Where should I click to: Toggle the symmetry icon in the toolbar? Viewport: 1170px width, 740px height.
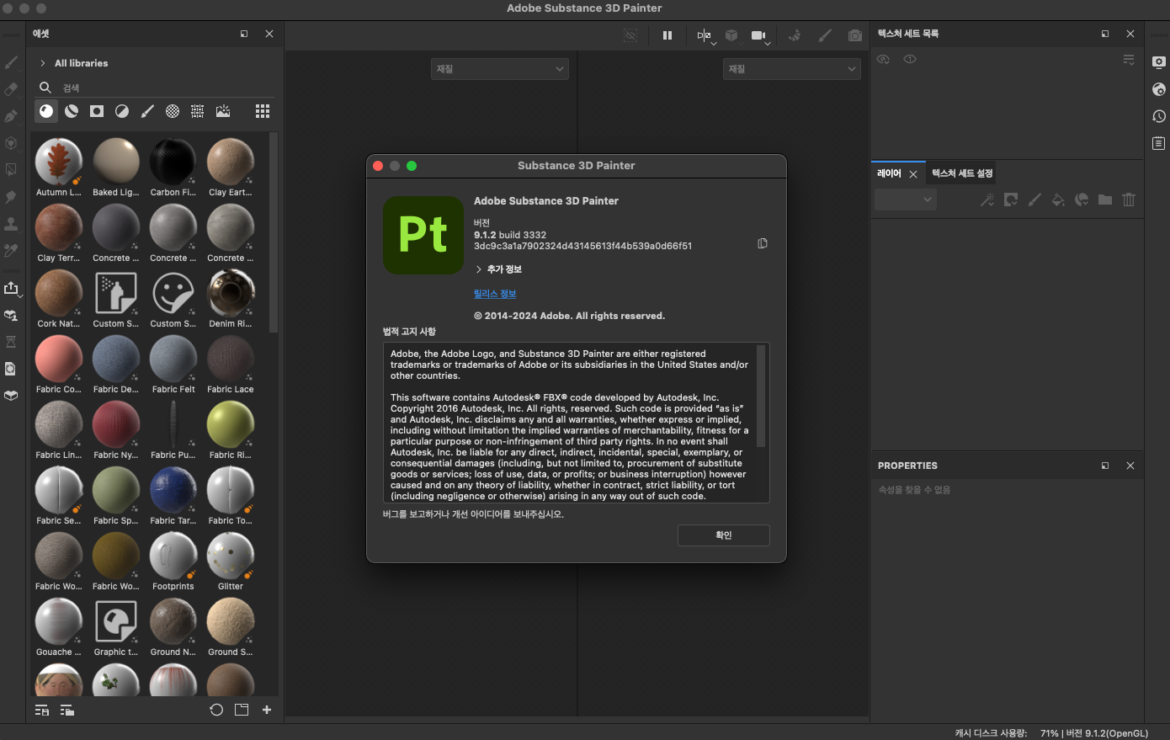[x=704, y=35]
